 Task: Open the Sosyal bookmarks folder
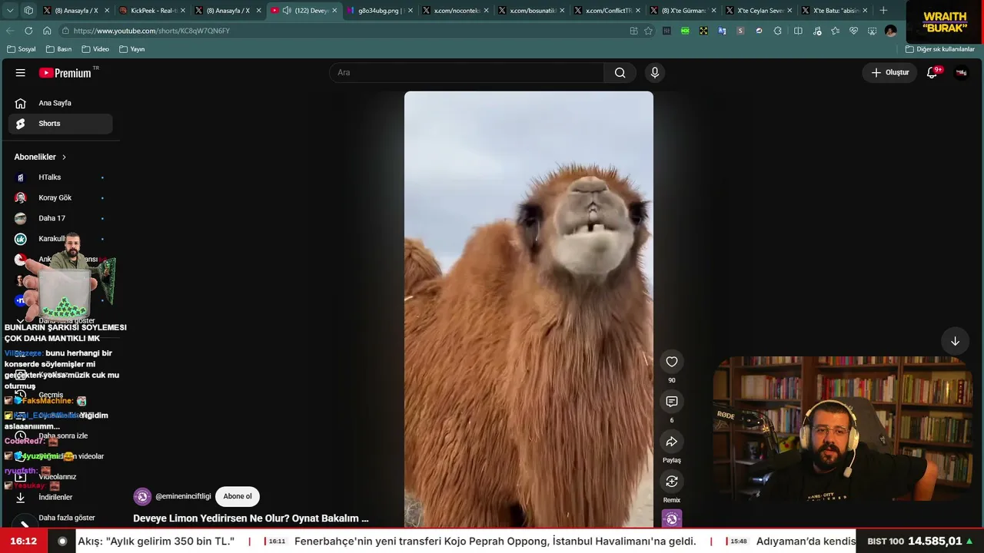(22, 49)
